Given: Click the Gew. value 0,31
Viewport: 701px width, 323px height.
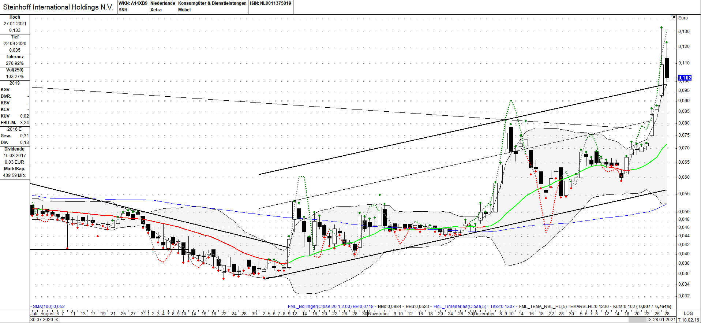Looking at the screenshot, I should tap(25, 136).
